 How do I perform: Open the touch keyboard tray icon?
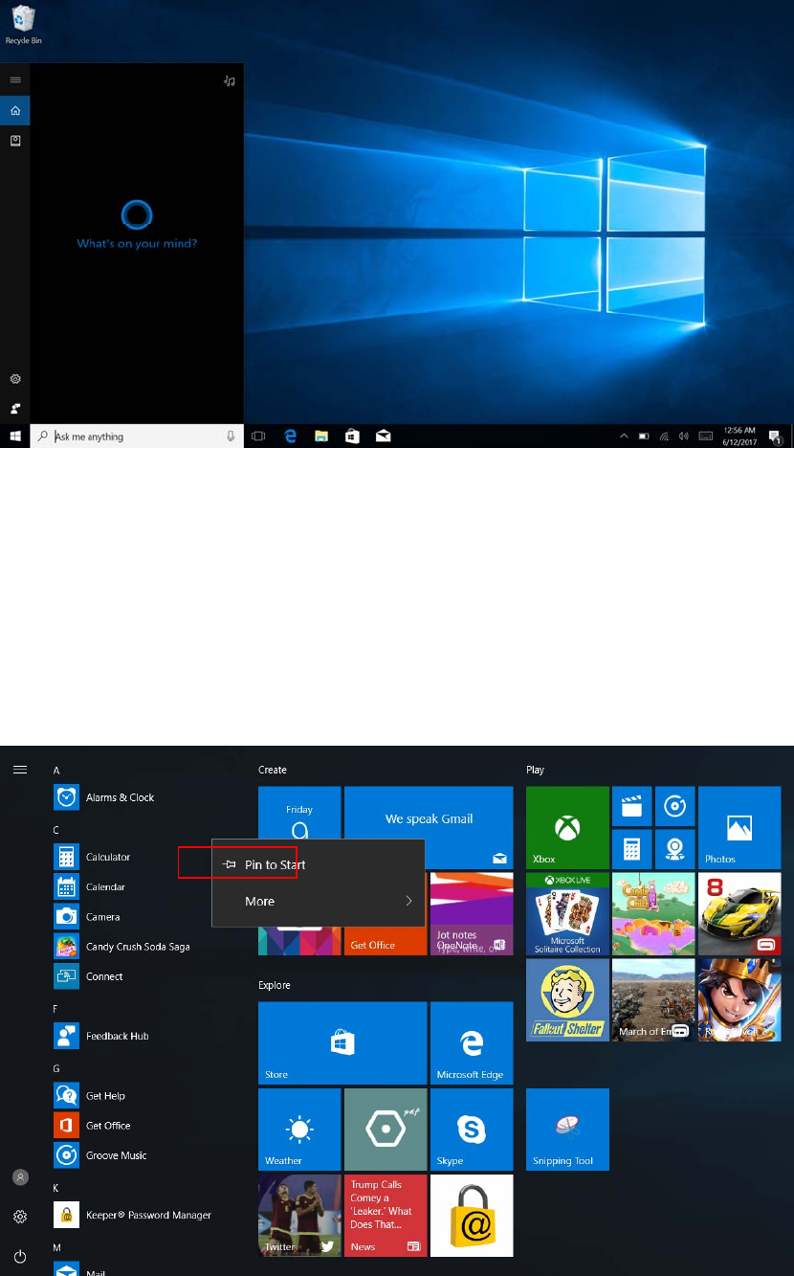706,437
